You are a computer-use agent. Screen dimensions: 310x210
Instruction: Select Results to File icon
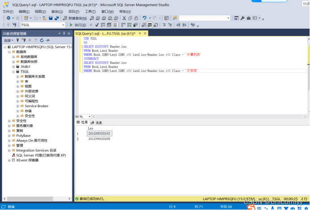pos(156,25)
